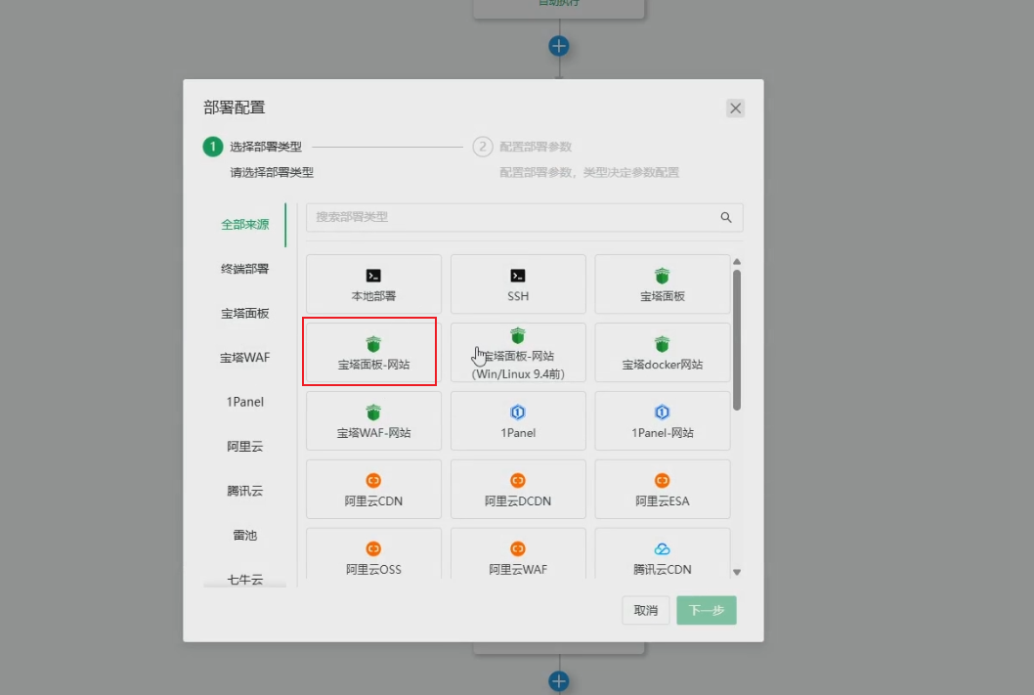Select the 阿里云WAF deployment type
1034x695 pixels.
[517, 557]
